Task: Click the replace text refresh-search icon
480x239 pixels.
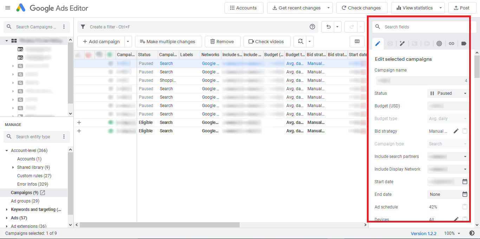Action: point(300,41)
